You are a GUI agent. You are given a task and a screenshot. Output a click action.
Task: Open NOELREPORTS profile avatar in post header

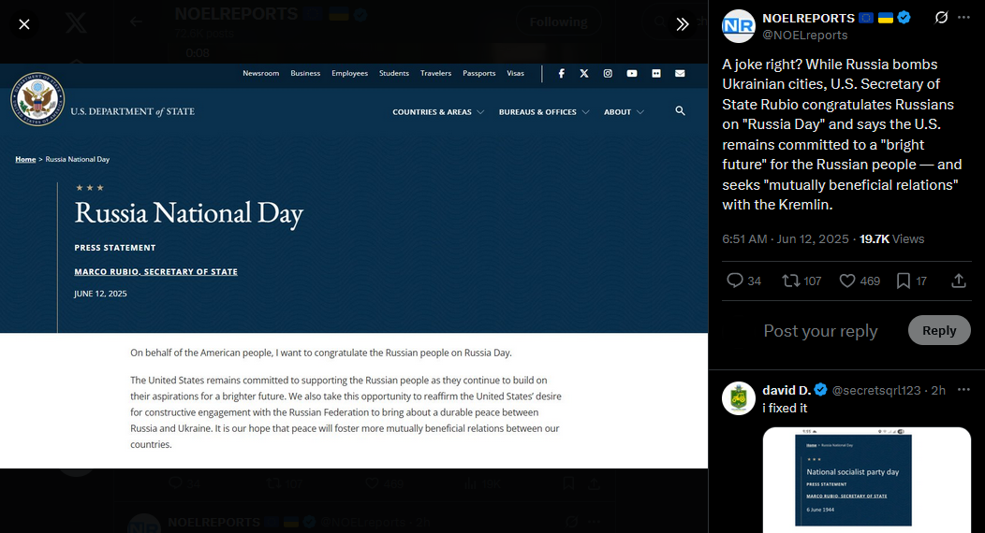738,26
